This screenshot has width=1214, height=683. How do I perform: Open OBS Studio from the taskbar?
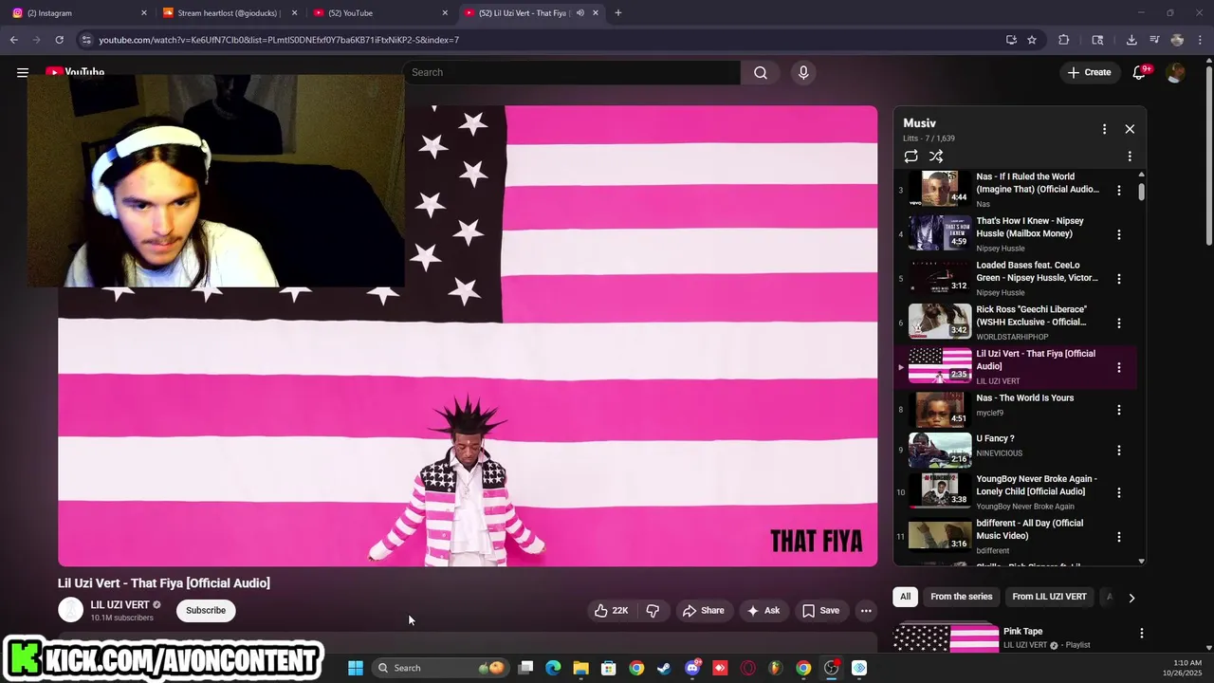tap(831, 668)
